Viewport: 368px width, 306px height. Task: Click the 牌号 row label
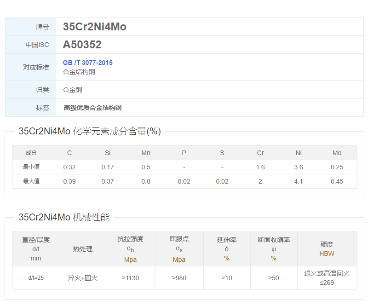[x=42, y=27]
